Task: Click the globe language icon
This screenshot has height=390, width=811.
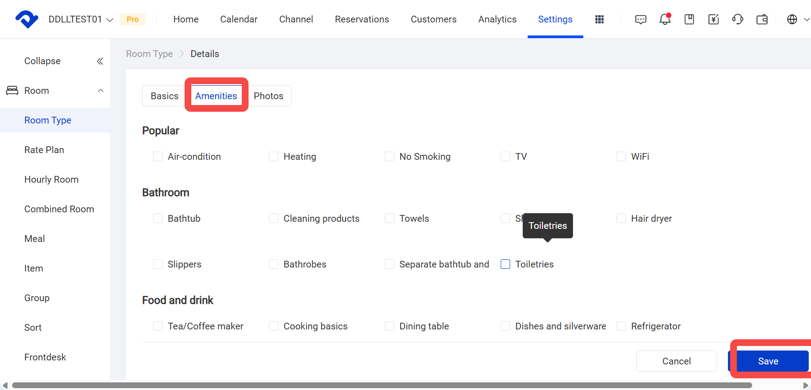Action: [x=792, y=19]
